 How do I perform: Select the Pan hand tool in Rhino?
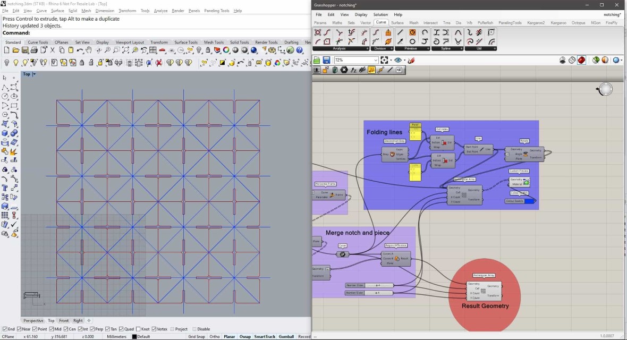89,50
